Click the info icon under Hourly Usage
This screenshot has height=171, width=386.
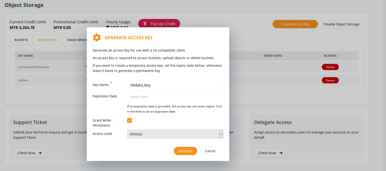pyautogui.click(x=108, y=28)
